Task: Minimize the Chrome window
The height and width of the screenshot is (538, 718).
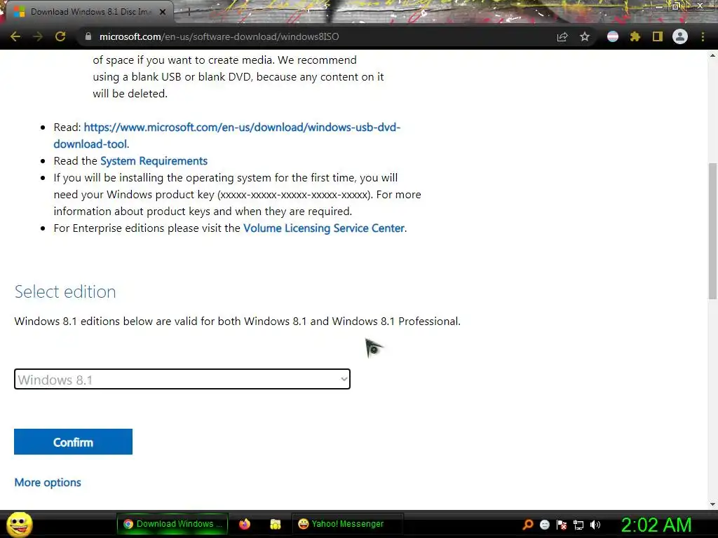Action: tap(658, 7)
